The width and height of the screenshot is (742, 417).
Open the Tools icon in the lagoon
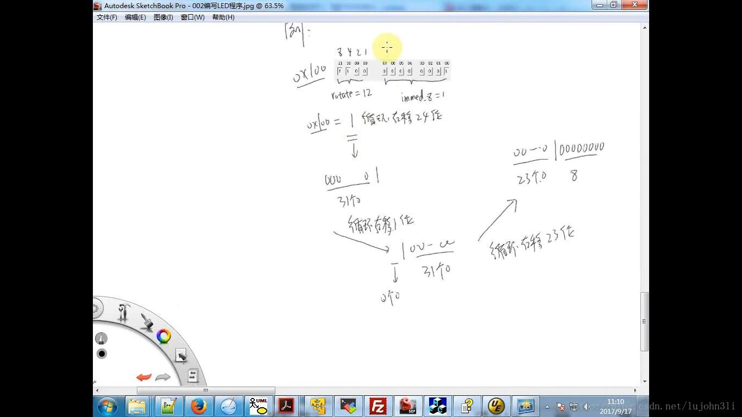click(124, 312)
